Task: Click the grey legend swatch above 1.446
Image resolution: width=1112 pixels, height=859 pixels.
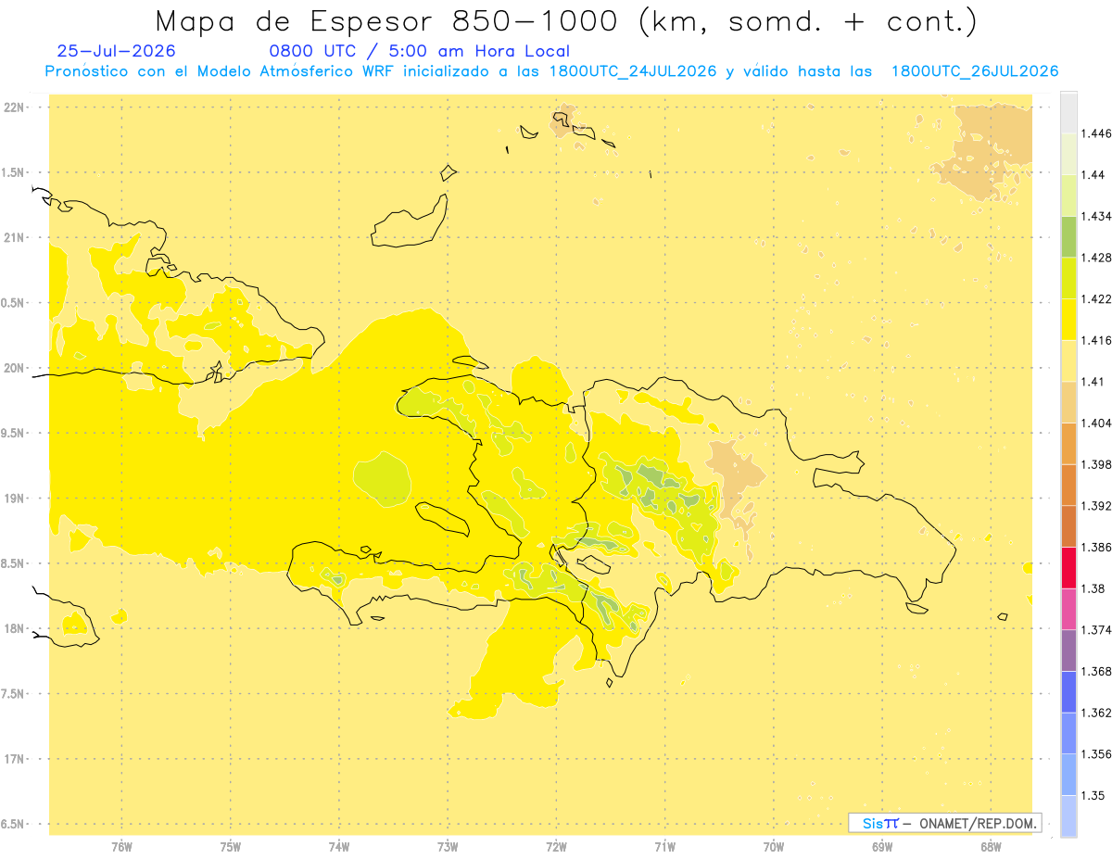Action: (x=1068, y=112)
